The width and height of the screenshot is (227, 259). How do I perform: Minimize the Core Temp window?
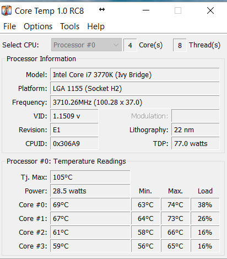pyautogui.click(x=146, y=10)
